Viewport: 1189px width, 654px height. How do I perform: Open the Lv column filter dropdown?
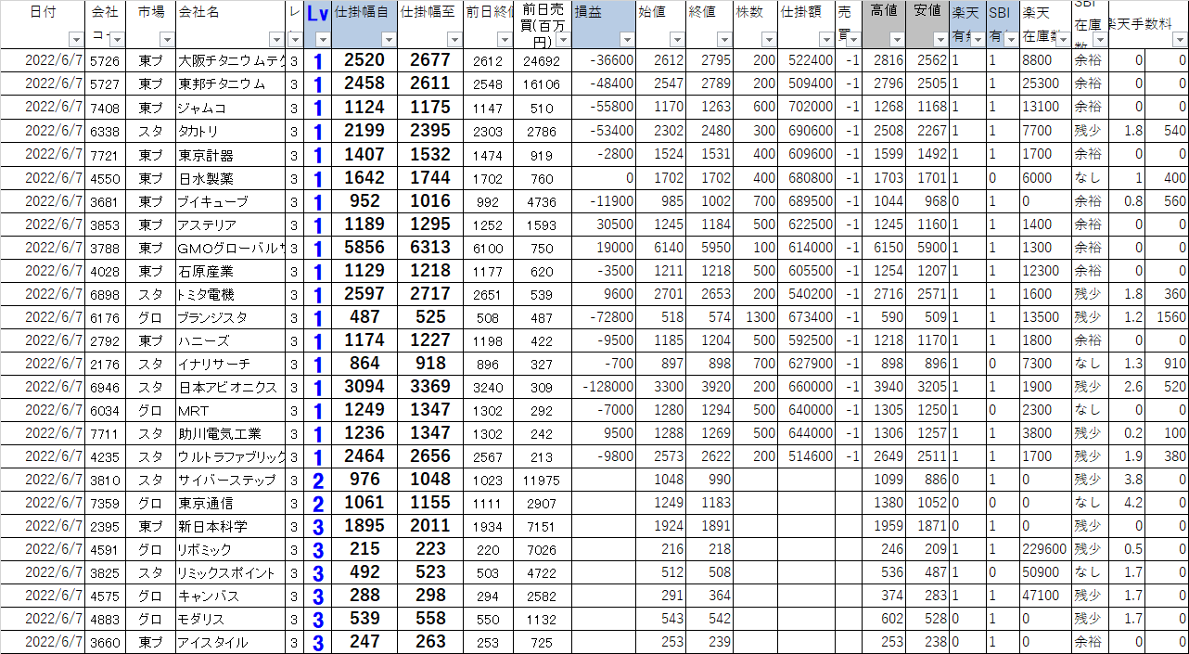(322, 40)
